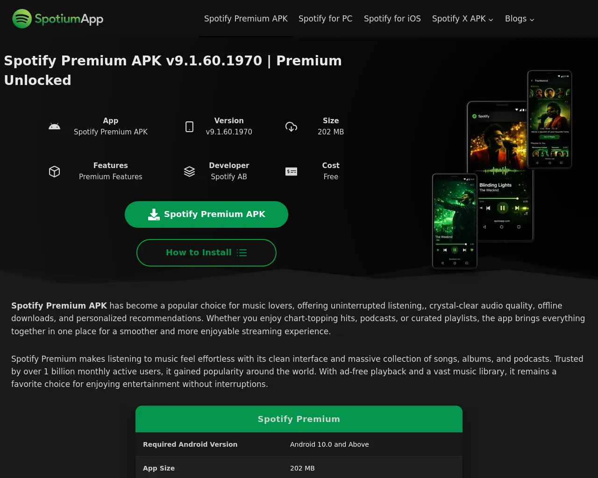Screen dimensions: 598x478
Task: Click the bold Spotify Premium APK text in paragraph
Action: tap(59, 306)
